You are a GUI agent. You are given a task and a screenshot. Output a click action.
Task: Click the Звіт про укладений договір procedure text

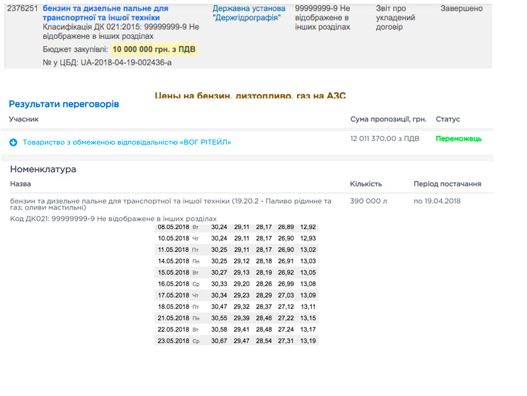pyautogui.click(x=395, y=18)
